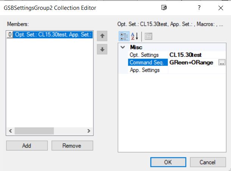Open the Property Pages icon
The width and height of the screenshot is (231, 171).
click(148, 36)
